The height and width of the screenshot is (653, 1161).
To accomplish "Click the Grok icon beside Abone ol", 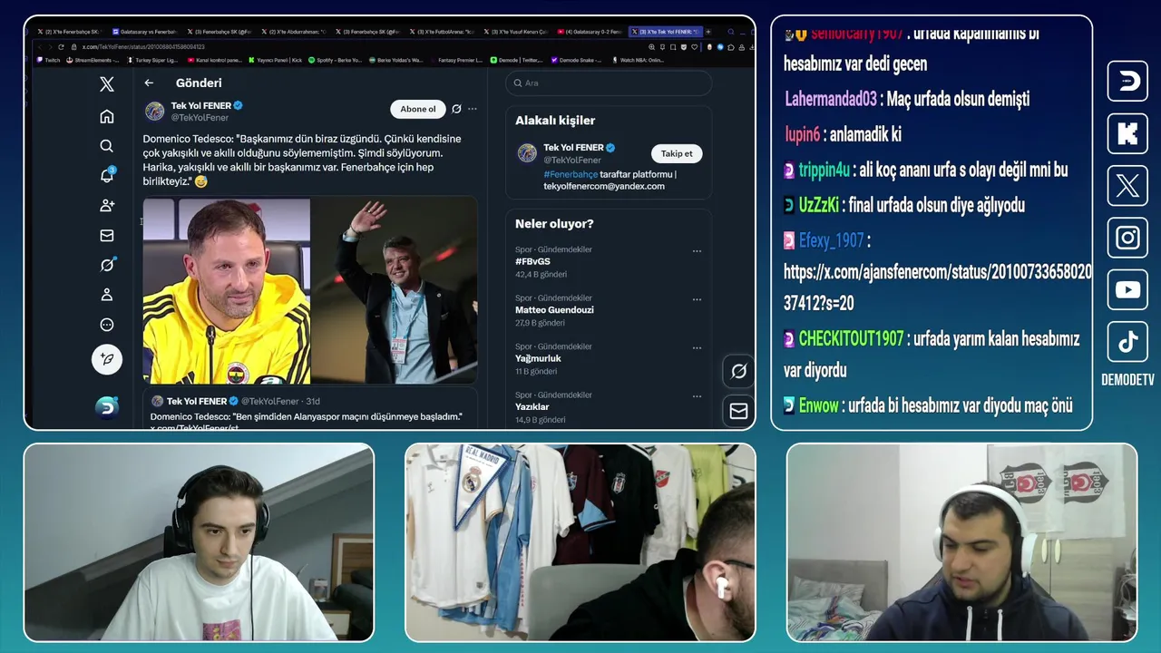I will pyautogui.click(x=456, y=109).
